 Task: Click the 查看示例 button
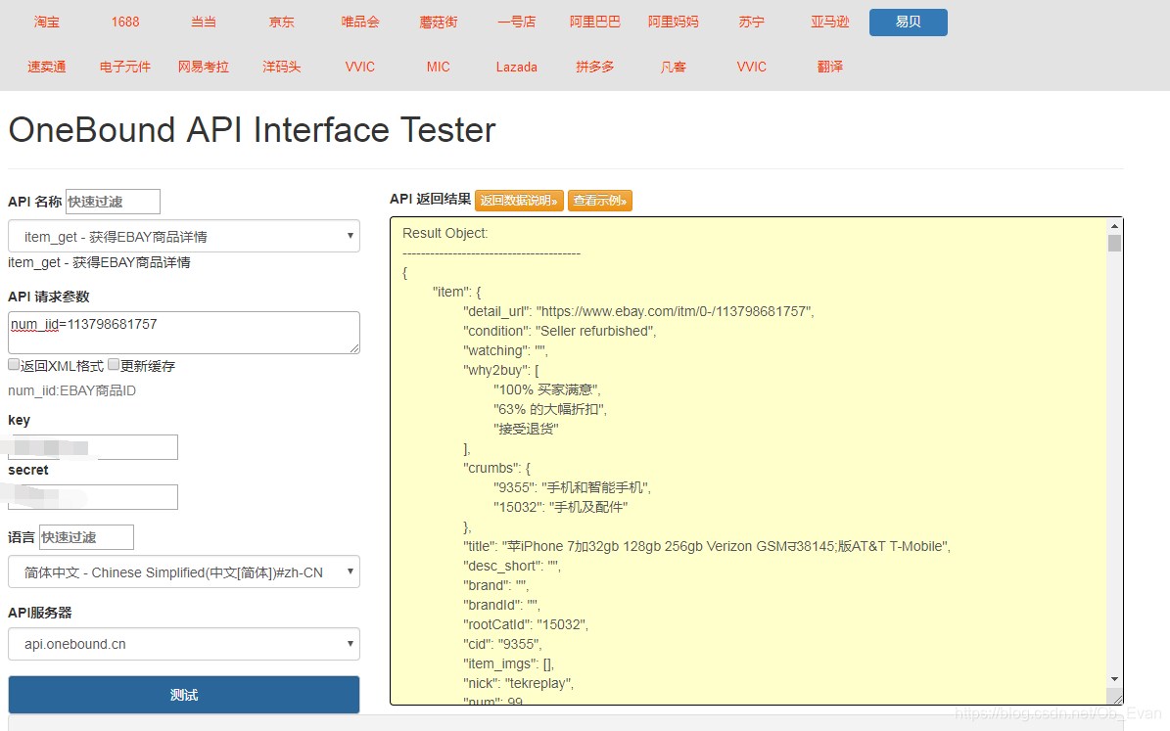[600, 201]
